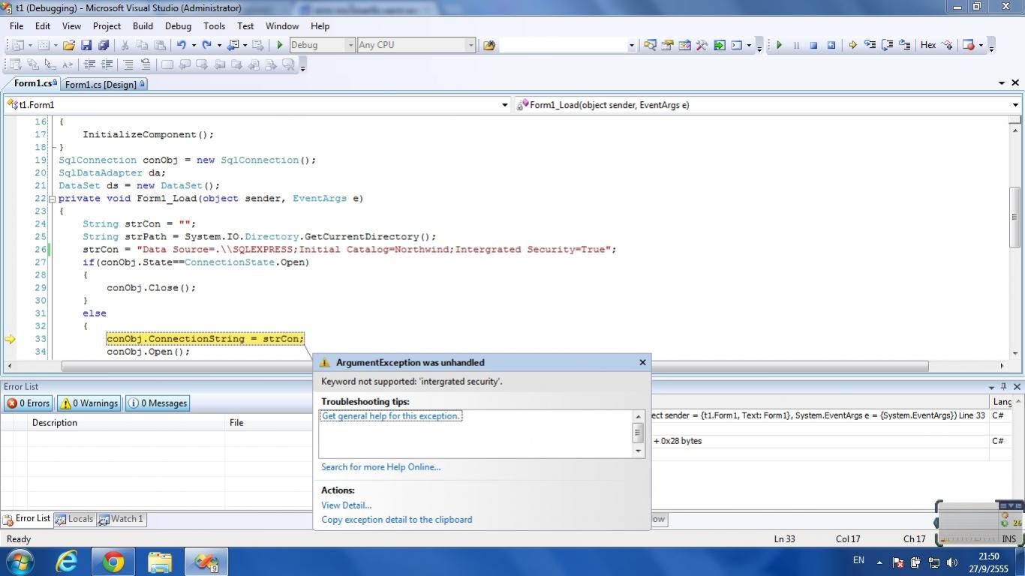
Task: Continue debugging with the green play button
Action: (x=779, y=45)
